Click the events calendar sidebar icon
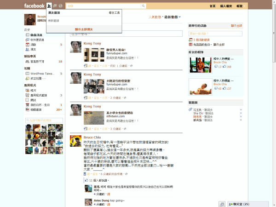 pos(28,45)
